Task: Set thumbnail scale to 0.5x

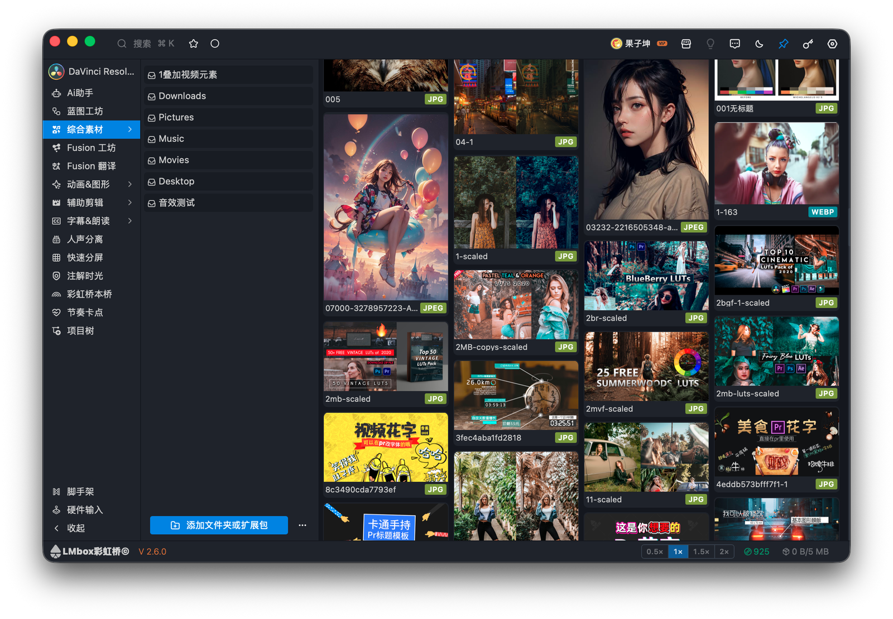Action: click(655, 551)
